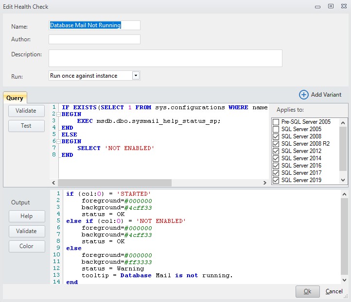This screenshot has width=351, height=302.
Task: Uncheck SQL Server 2017 checkbox
Action: 276,173
